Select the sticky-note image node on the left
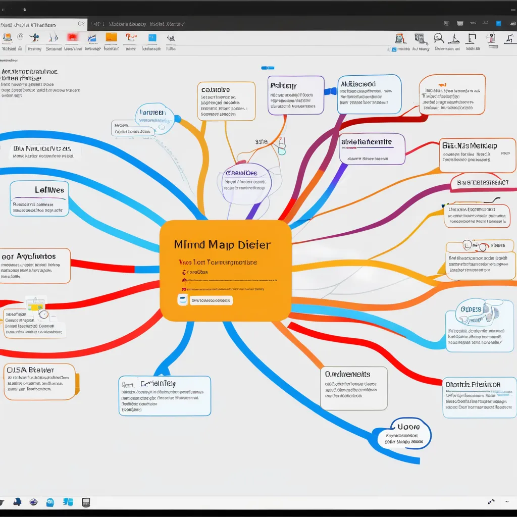This screenshot has height=517, width=517. point(35,319)
